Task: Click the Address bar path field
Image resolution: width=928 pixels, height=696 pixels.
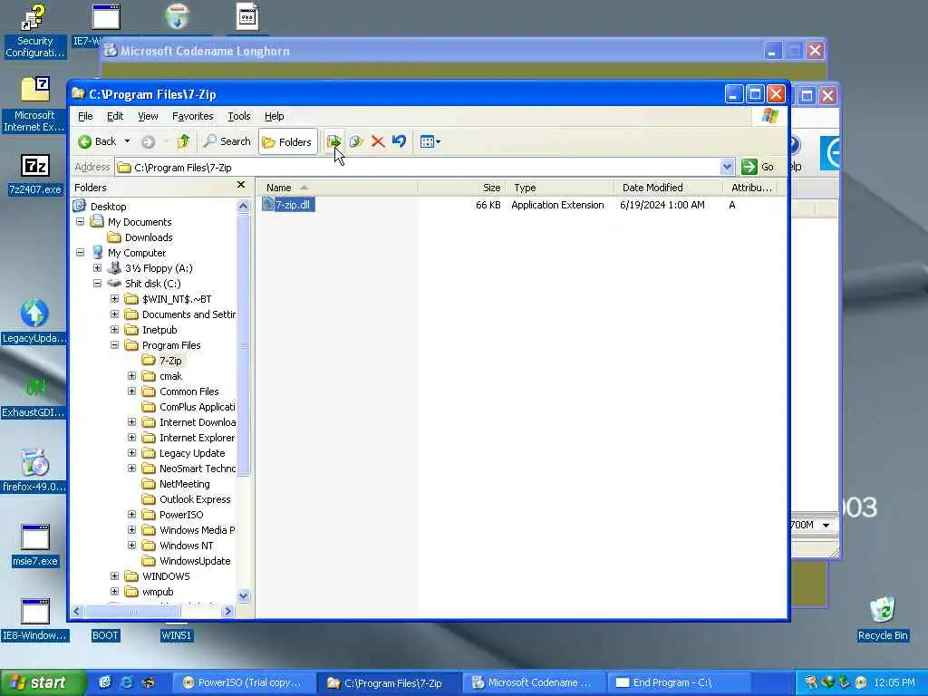Action: (x=418, y=168)
